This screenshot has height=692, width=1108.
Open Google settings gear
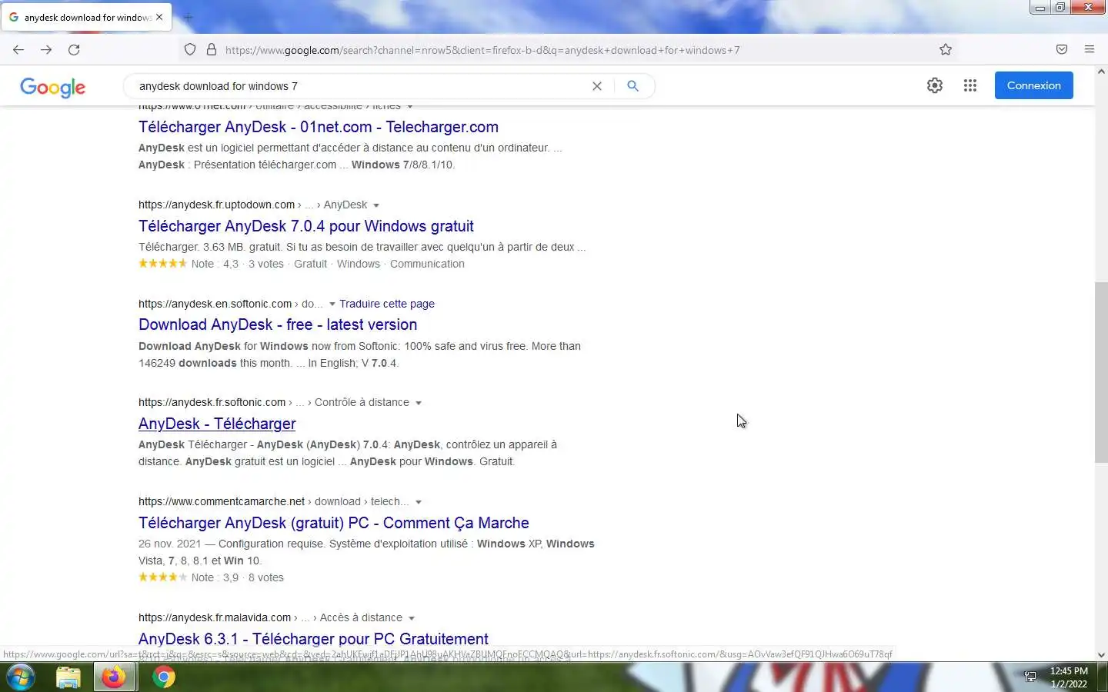click(935, 85)
